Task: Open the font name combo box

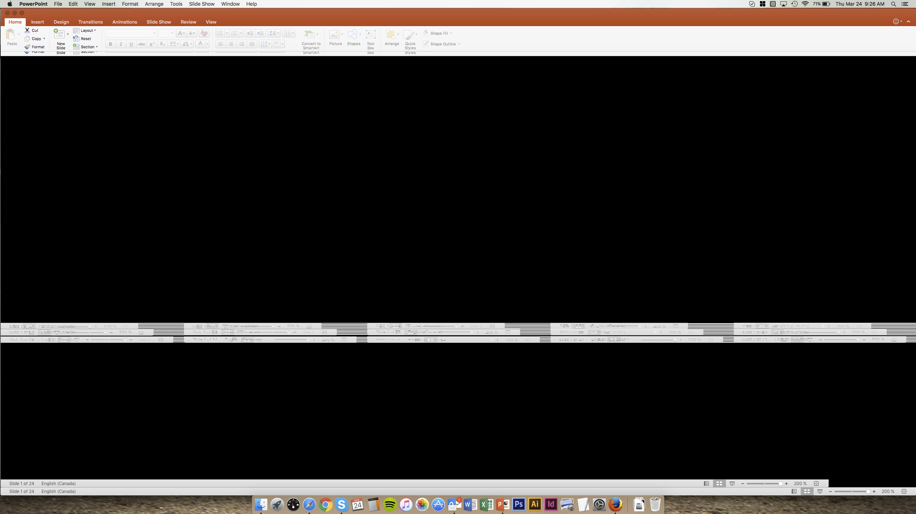Action: click(131, 33)
